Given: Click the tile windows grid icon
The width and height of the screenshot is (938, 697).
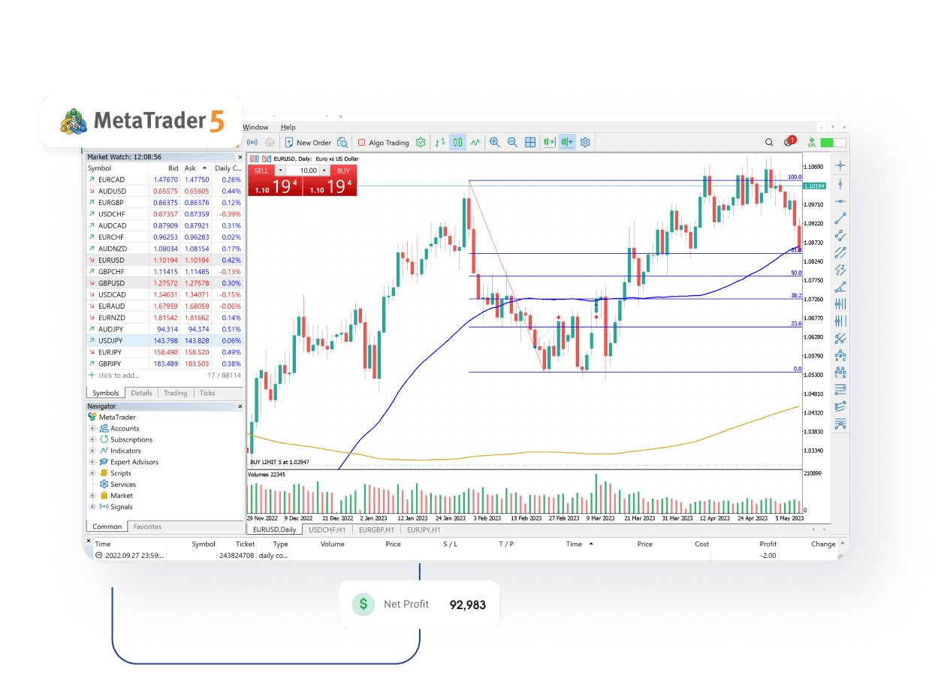Looking at the screenshot, I should click(x=530, y=142).
